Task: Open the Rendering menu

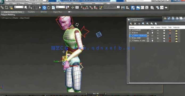Action: (77, 3)
